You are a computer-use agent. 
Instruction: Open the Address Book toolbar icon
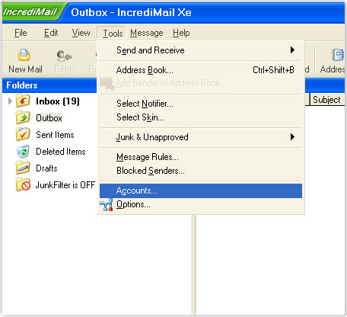coord(338,55)
